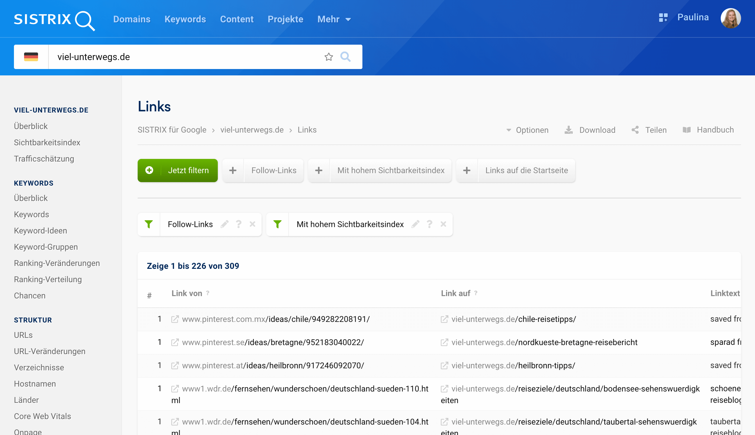Click the green Jetzt filtern button
The image size is (755, 435).
(x=178, y=170)
